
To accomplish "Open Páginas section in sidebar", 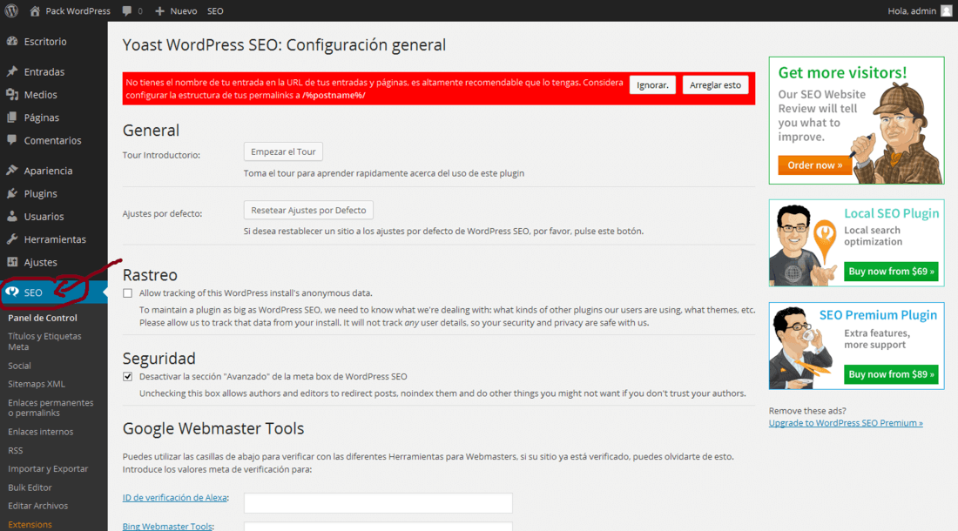I will pos(42,118).
